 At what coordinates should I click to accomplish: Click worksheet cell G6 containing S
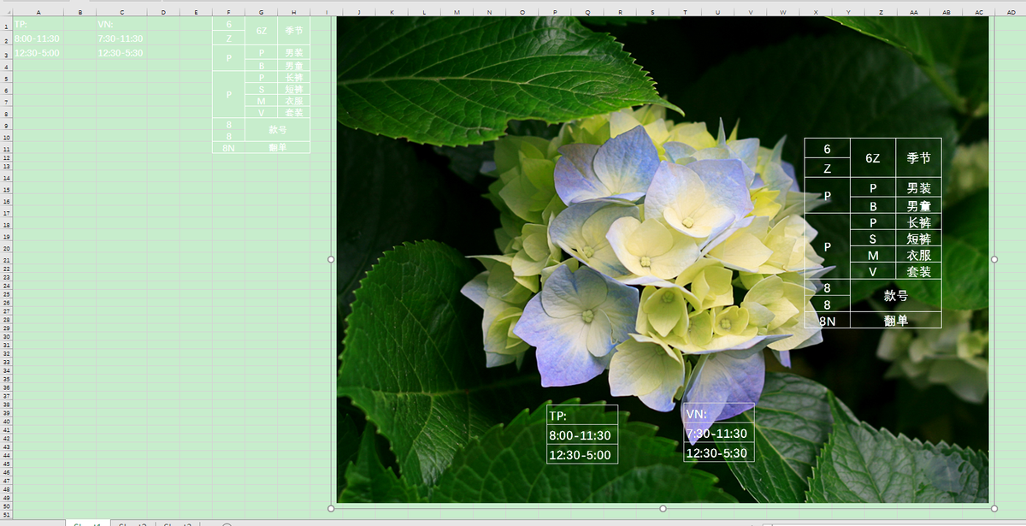click(261, 89)
